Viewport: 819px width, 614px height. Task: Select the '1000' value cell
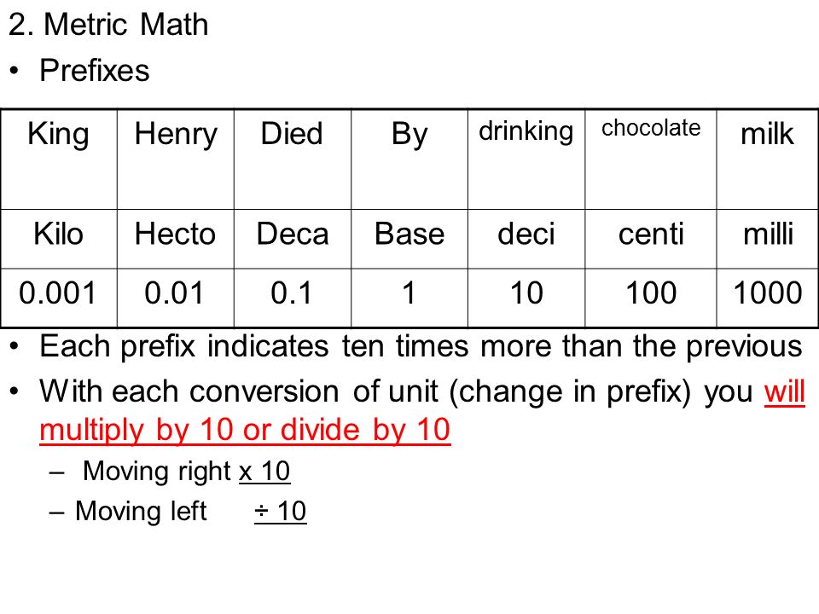tap(767, 298)
